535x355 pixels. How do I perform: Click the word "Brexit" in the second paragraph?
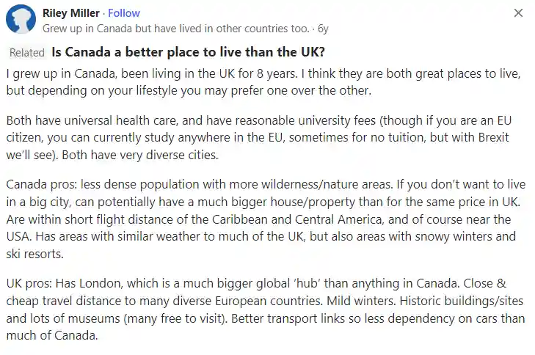[493, 137]
